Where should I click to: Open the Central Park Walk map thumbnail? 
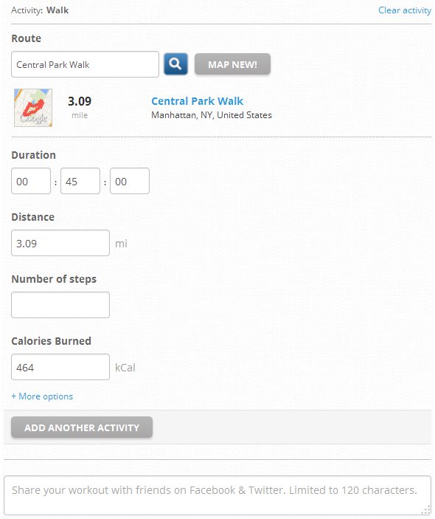[33, 108]
